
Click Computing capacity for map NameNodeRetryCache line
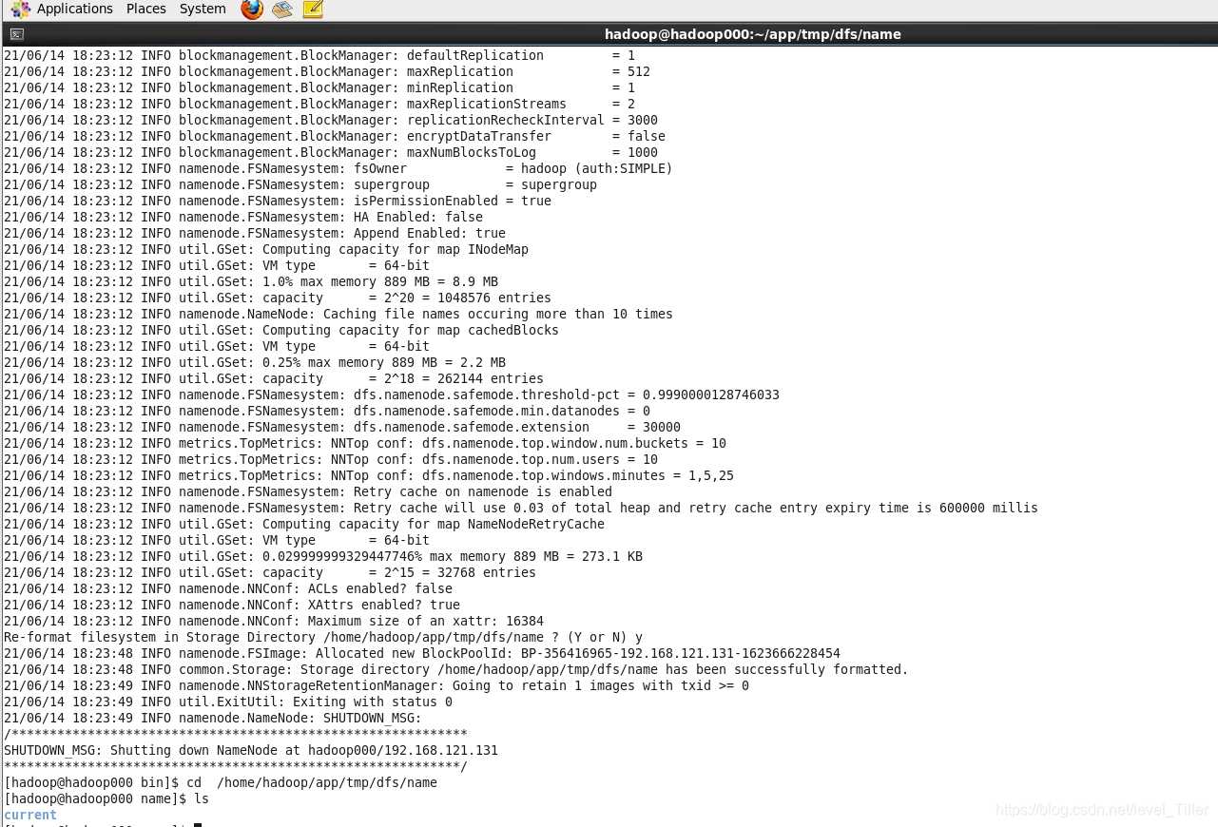(304, 524)
